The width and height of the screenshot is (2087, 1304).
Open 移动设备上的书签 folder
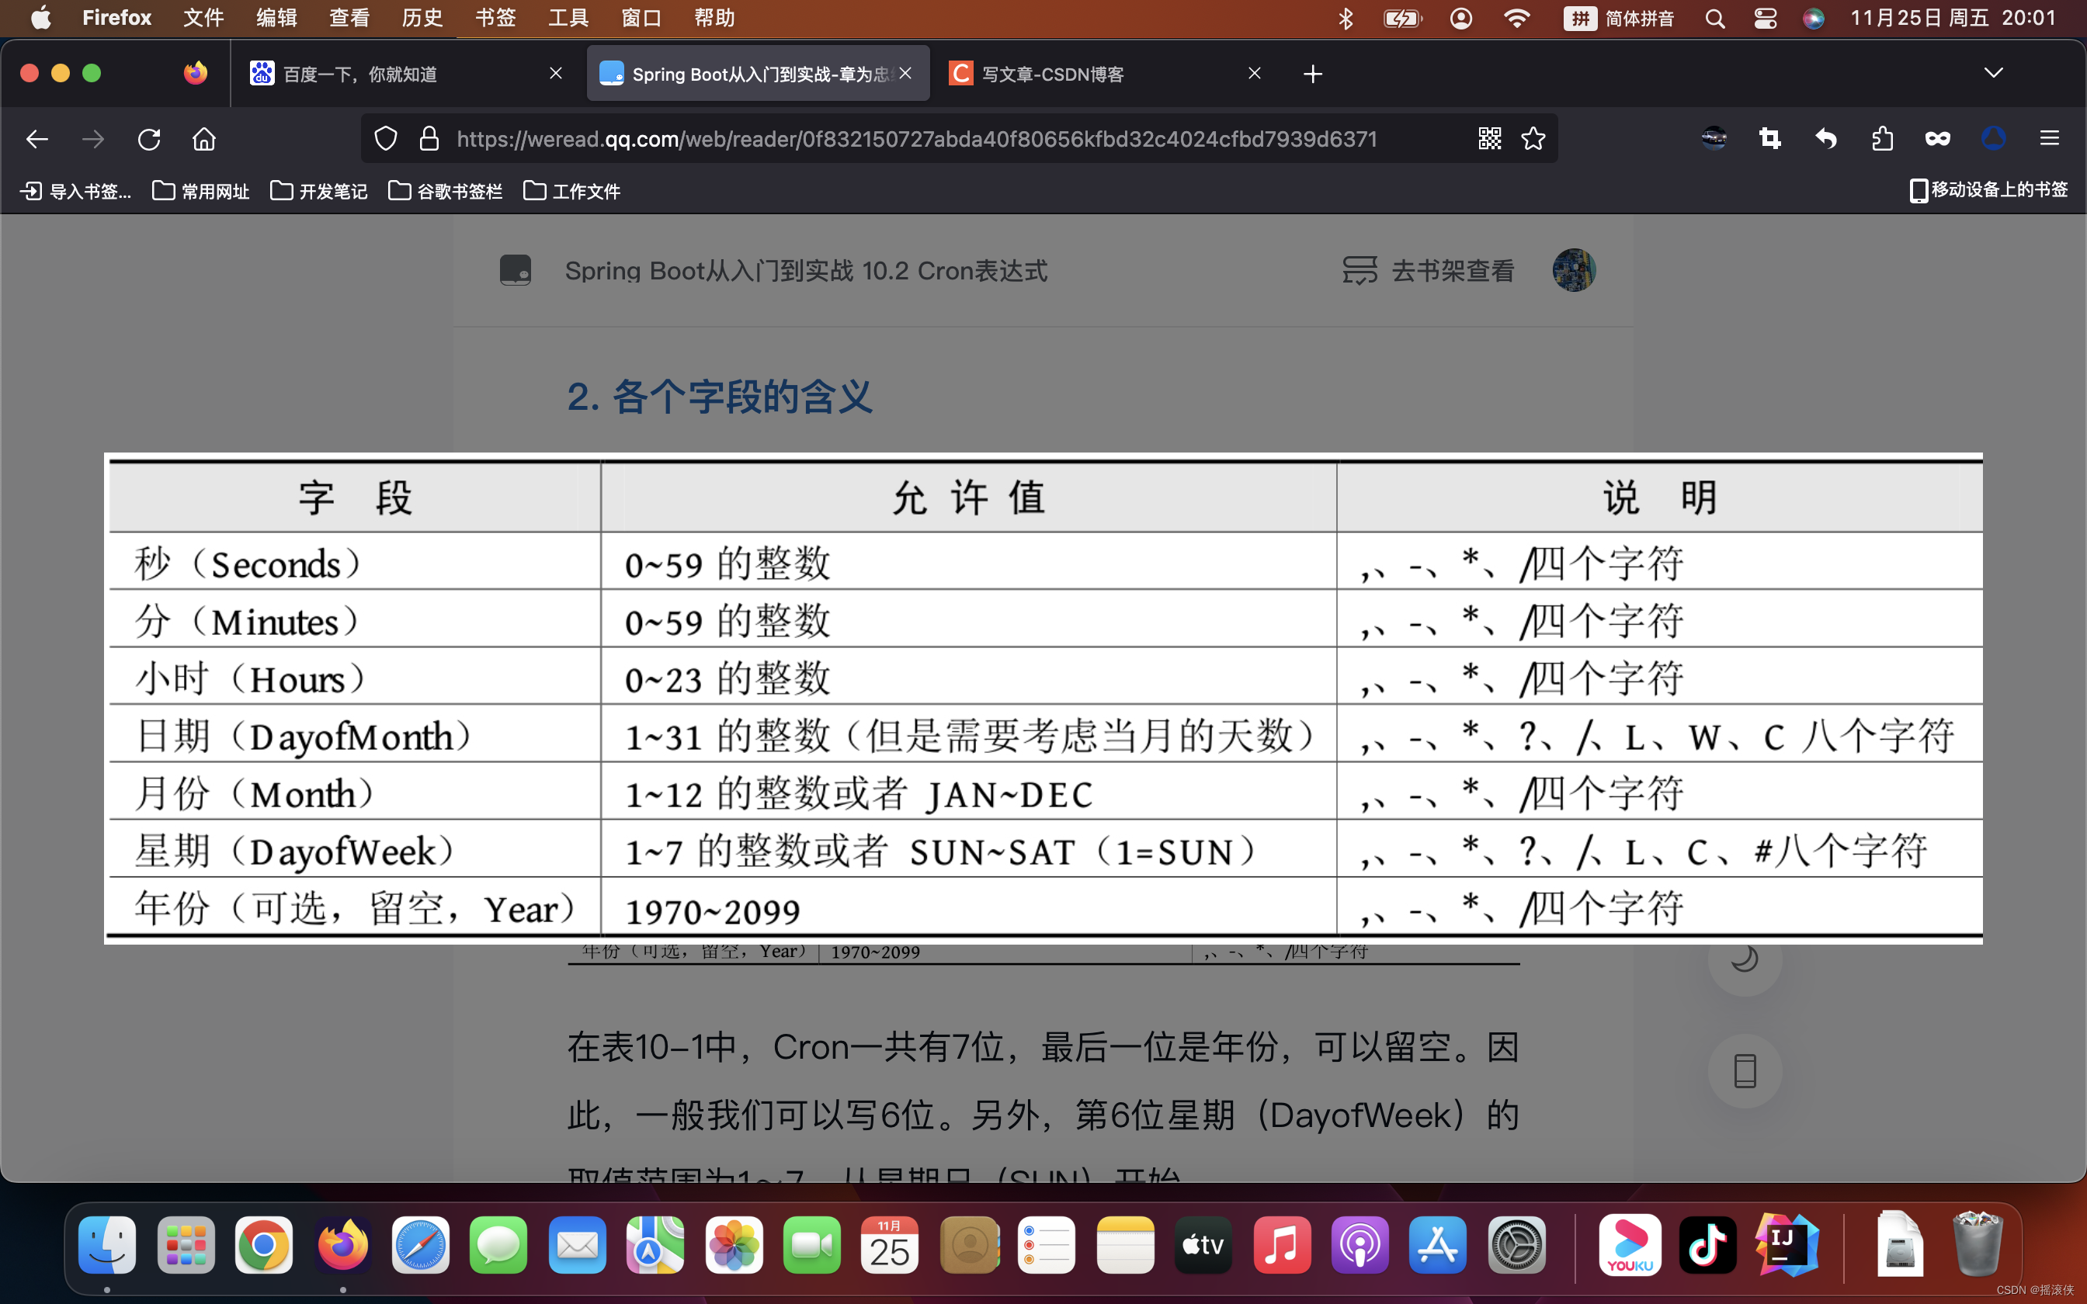coord(1988,189)
